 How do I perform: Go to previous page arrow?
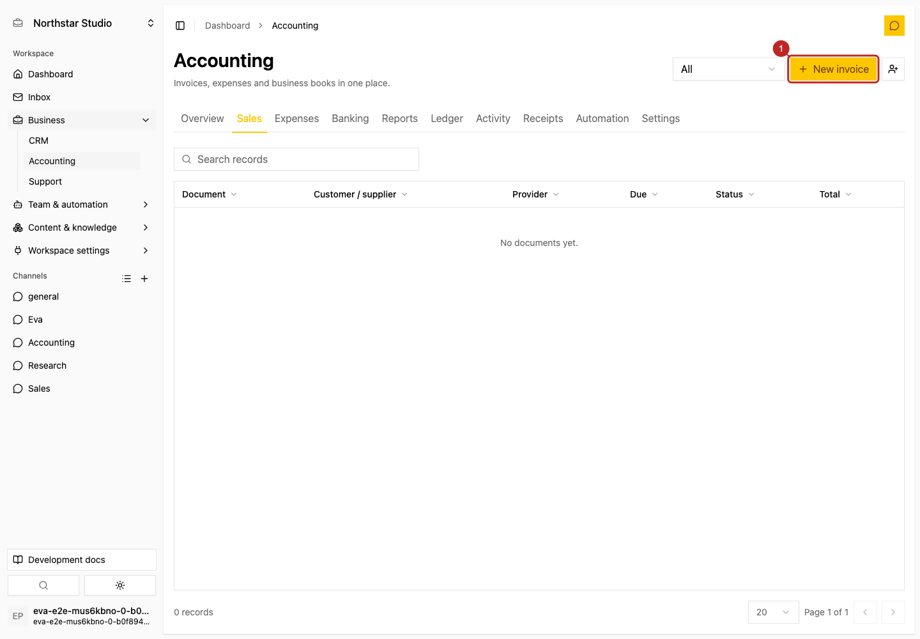click(865, 612)
